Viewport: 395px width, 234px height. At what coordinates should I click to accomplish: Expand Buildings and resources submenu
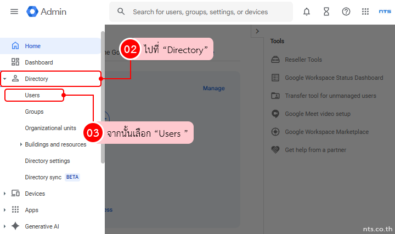tap(21, 144)
